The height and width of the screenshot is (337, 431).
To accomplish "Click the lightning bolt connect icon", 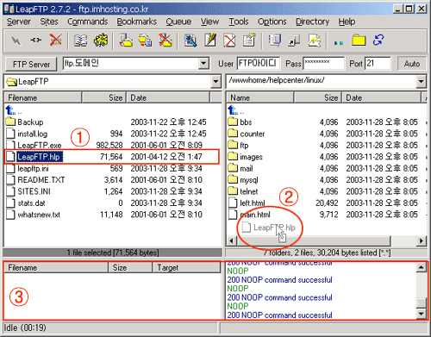I will (x=16, y=41).
